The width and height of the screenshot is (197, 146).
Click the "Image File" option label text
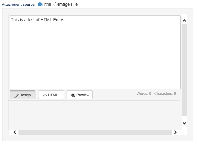(68, 5)
